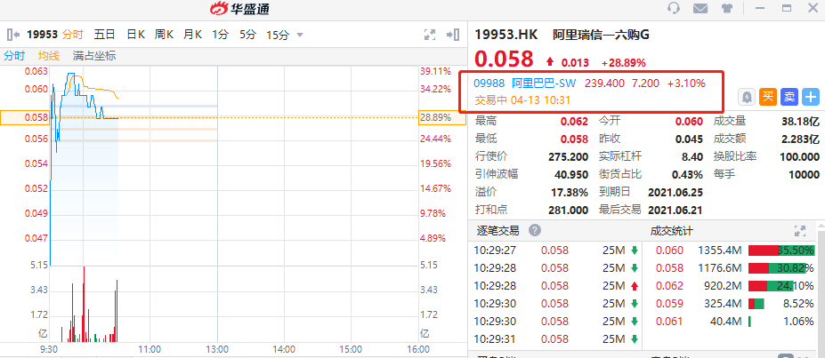825x358 pixels.
Task: Open the skin theme shirt icon
Action: coord(727,8)
